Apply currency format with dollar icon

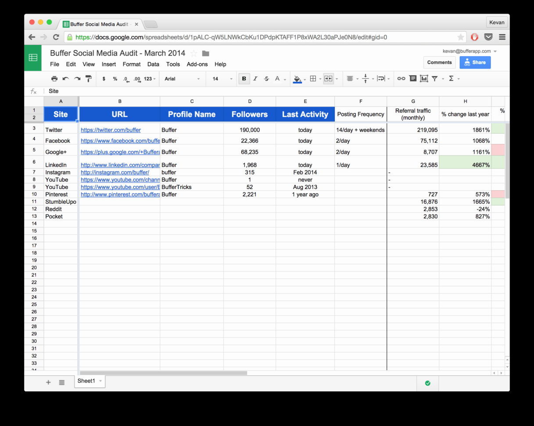click(103, 79)
